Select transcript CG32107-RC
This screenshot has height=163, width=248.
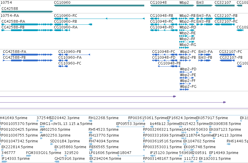click(x=226, y=22)
